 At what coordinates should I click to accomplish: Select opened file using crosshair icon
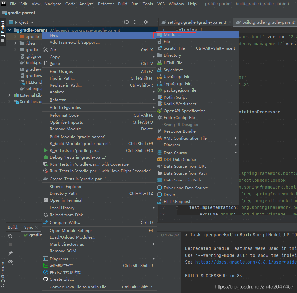126,22
